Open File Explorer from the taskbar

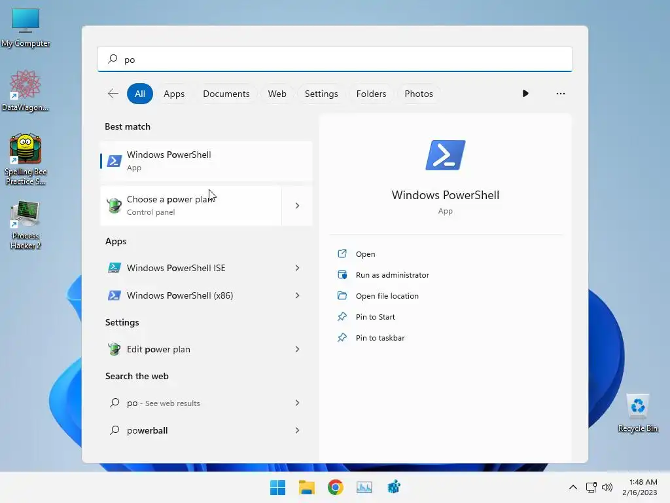pos(307,487)
